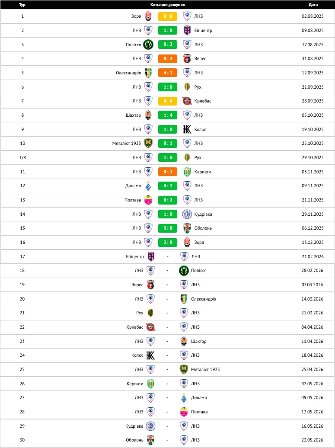Click the Karpaty crest in round 11
335x448 pixels.
coord(187,172)
